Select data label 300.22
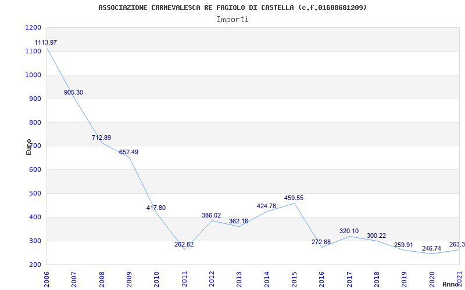This screenshot has width=465, height=290. (376, 236)
